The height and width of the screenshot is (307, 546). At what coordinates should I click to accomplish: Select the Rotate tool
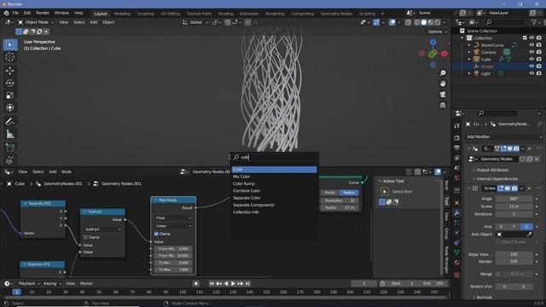point(10,84)
